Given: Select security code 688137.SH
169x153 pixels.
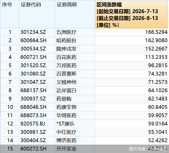Looking at the screenshot, I should click(x=33, y=90).
